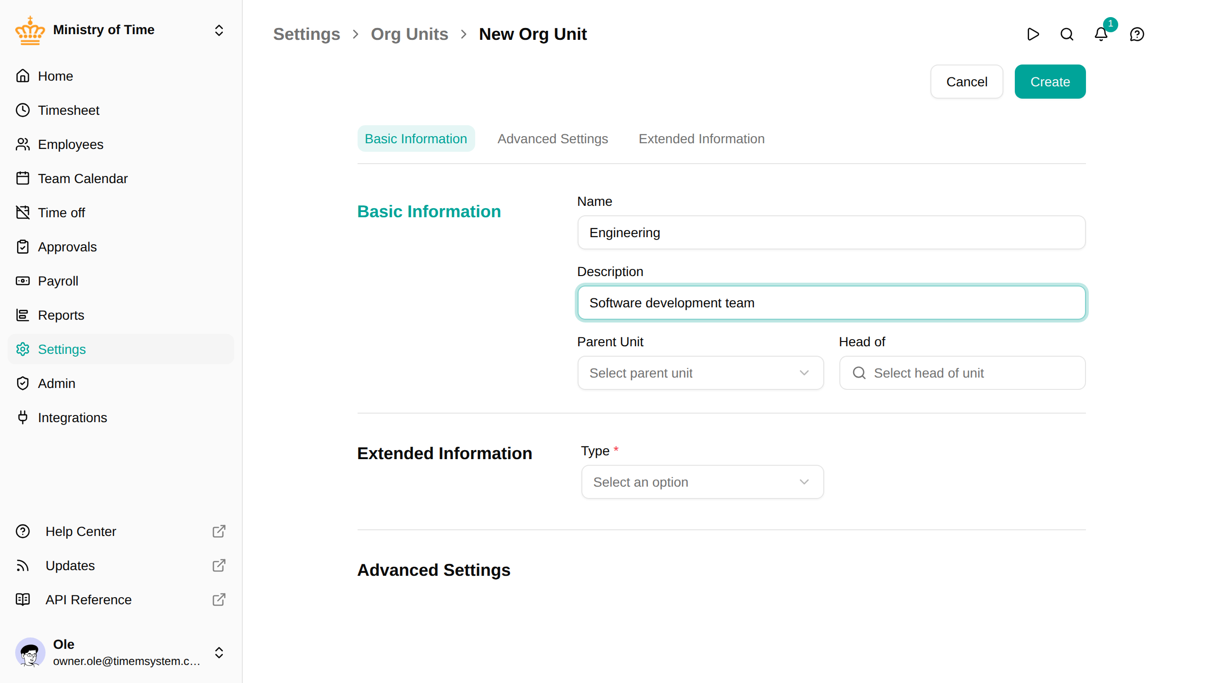Click the Team Calendar icon
The image size is (1214, 683).
click(23, 178)
